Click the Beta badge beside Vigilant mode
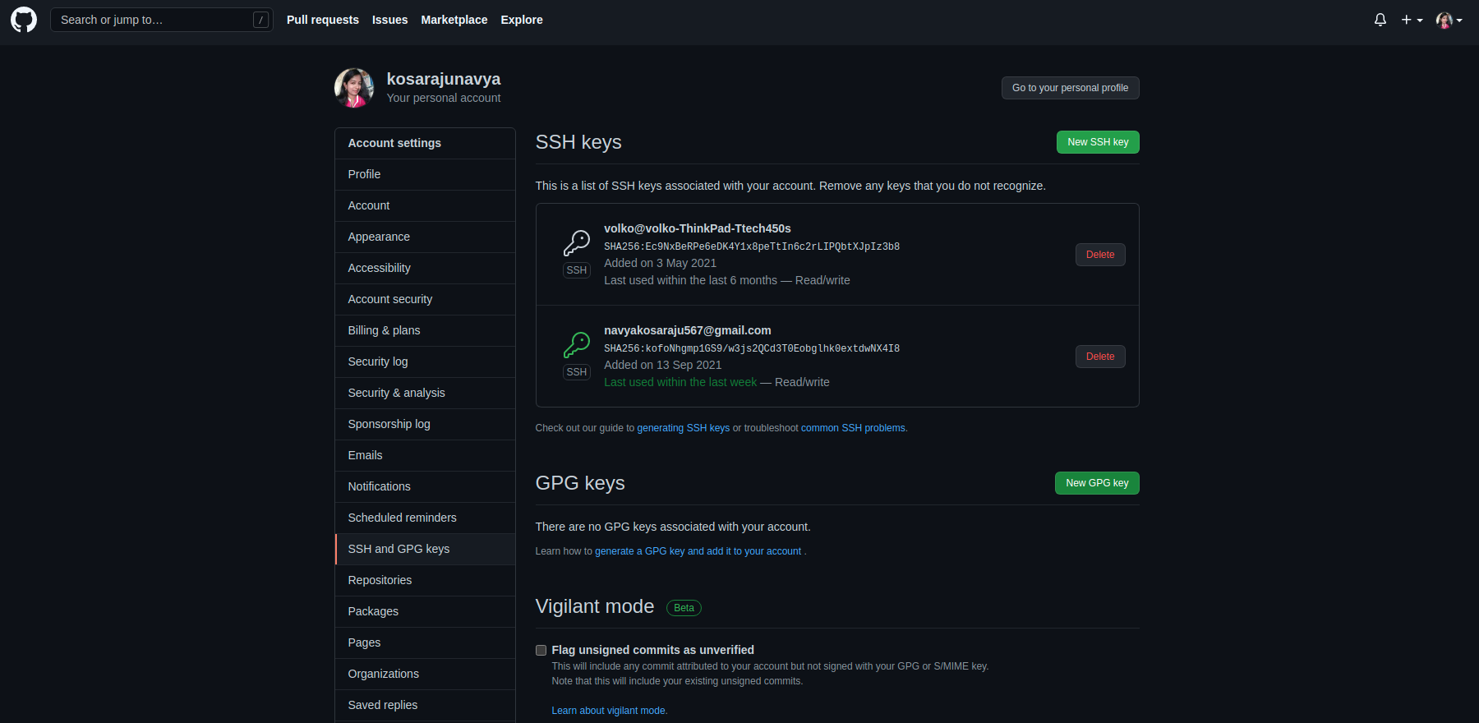 684,608
